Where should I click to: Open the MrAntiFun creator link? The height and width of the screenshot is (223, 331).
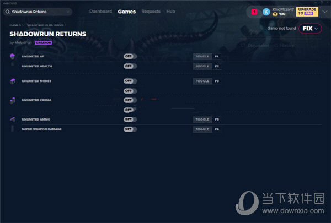click(23, 42)
